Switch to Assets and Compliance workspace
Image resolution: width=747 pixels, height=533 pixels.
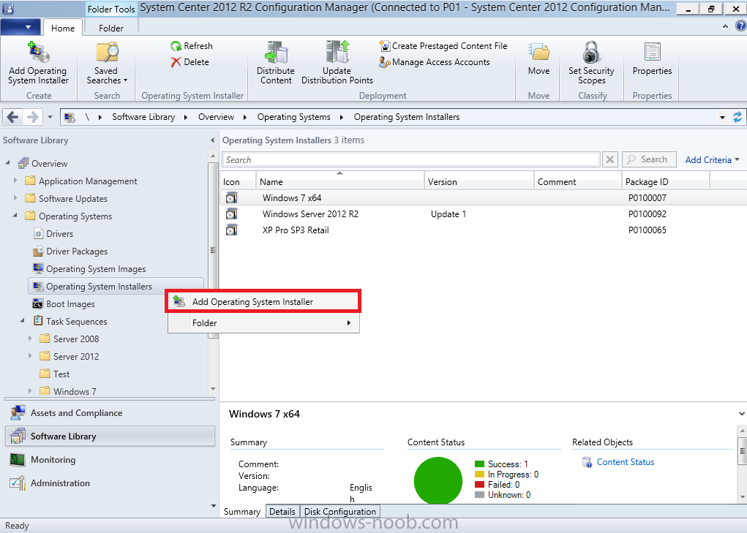(110, 413)
